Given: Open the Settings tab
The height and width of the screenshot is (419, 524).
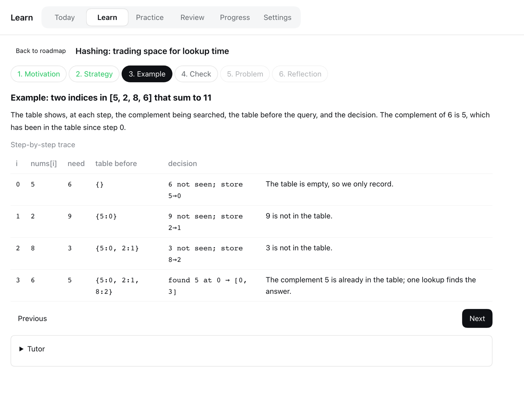Looking at the screenshot, I should point(277,18).
